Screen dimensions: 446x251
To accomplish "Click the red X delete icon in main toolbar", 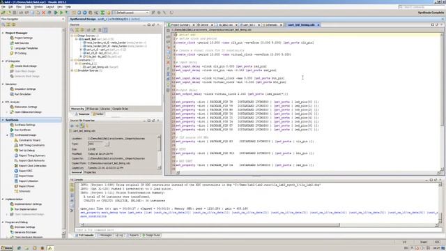I will coord(43,13).
